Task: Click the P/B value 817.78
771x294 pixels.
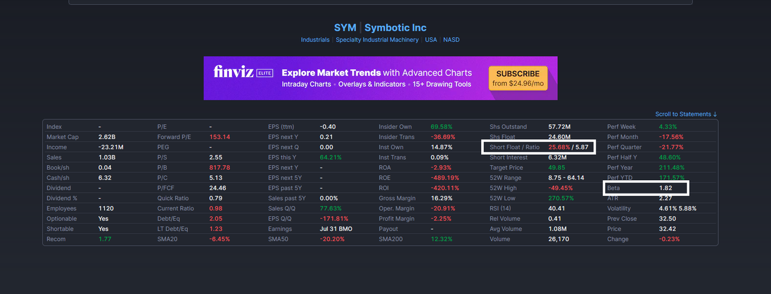Action: pos(219,167)
